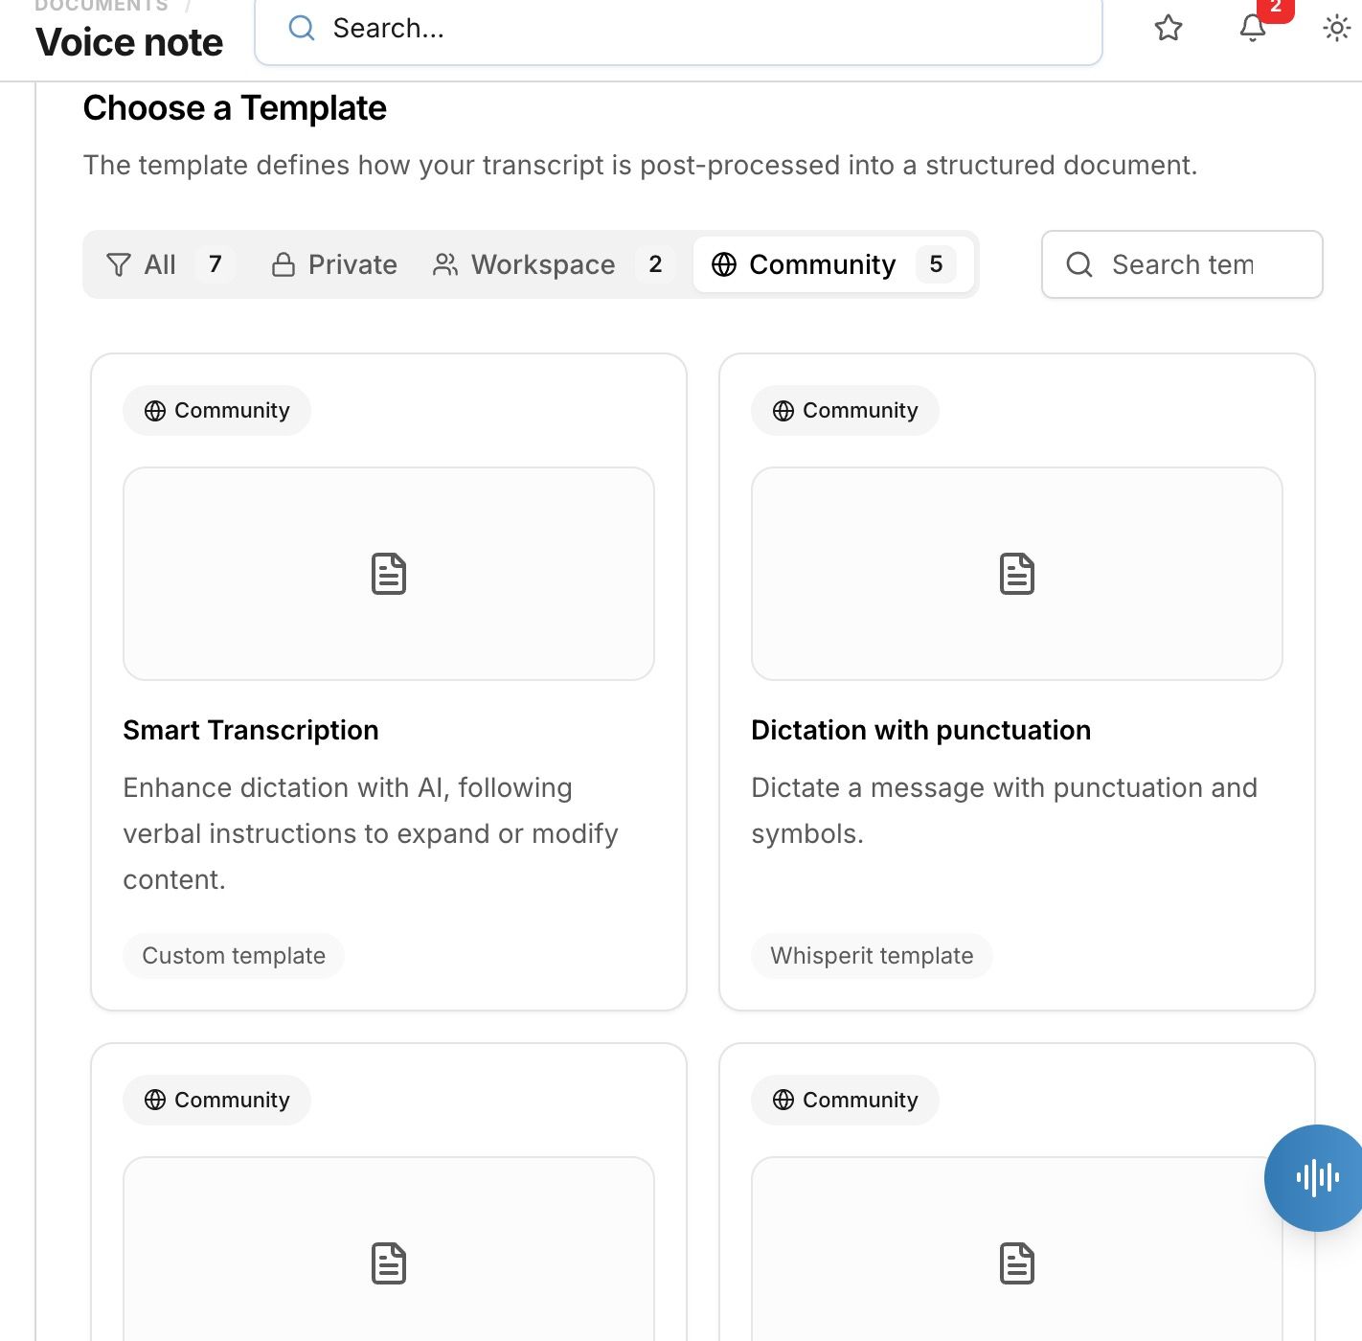The height and width of the screenshot is (1341, 1362).
Task: Switch to the Private tab
Action: (334, 264)
